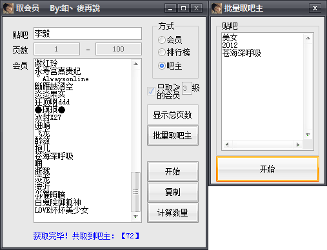
Task: Click the 显示总页数 button
Action: pyautogui.click(x=173, y=115)
